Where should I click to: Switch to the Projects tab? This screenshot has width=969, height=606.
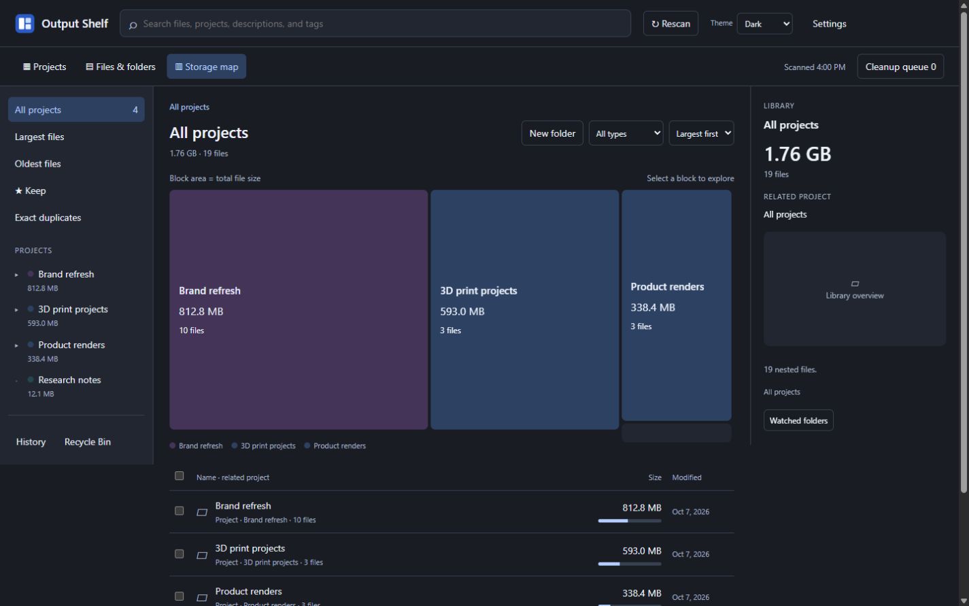coord(45,67)
